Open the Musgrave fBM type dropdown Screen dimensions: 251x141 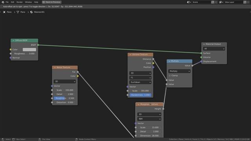(149, 119)
